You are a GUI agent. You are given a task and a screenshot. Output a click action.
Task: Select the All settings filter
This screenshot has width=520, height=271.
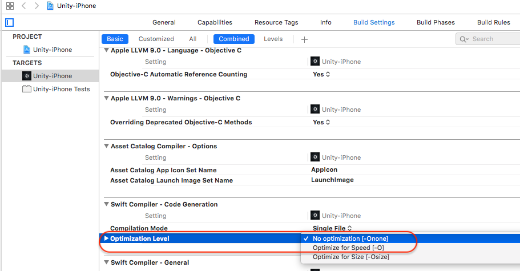(193, 39)
